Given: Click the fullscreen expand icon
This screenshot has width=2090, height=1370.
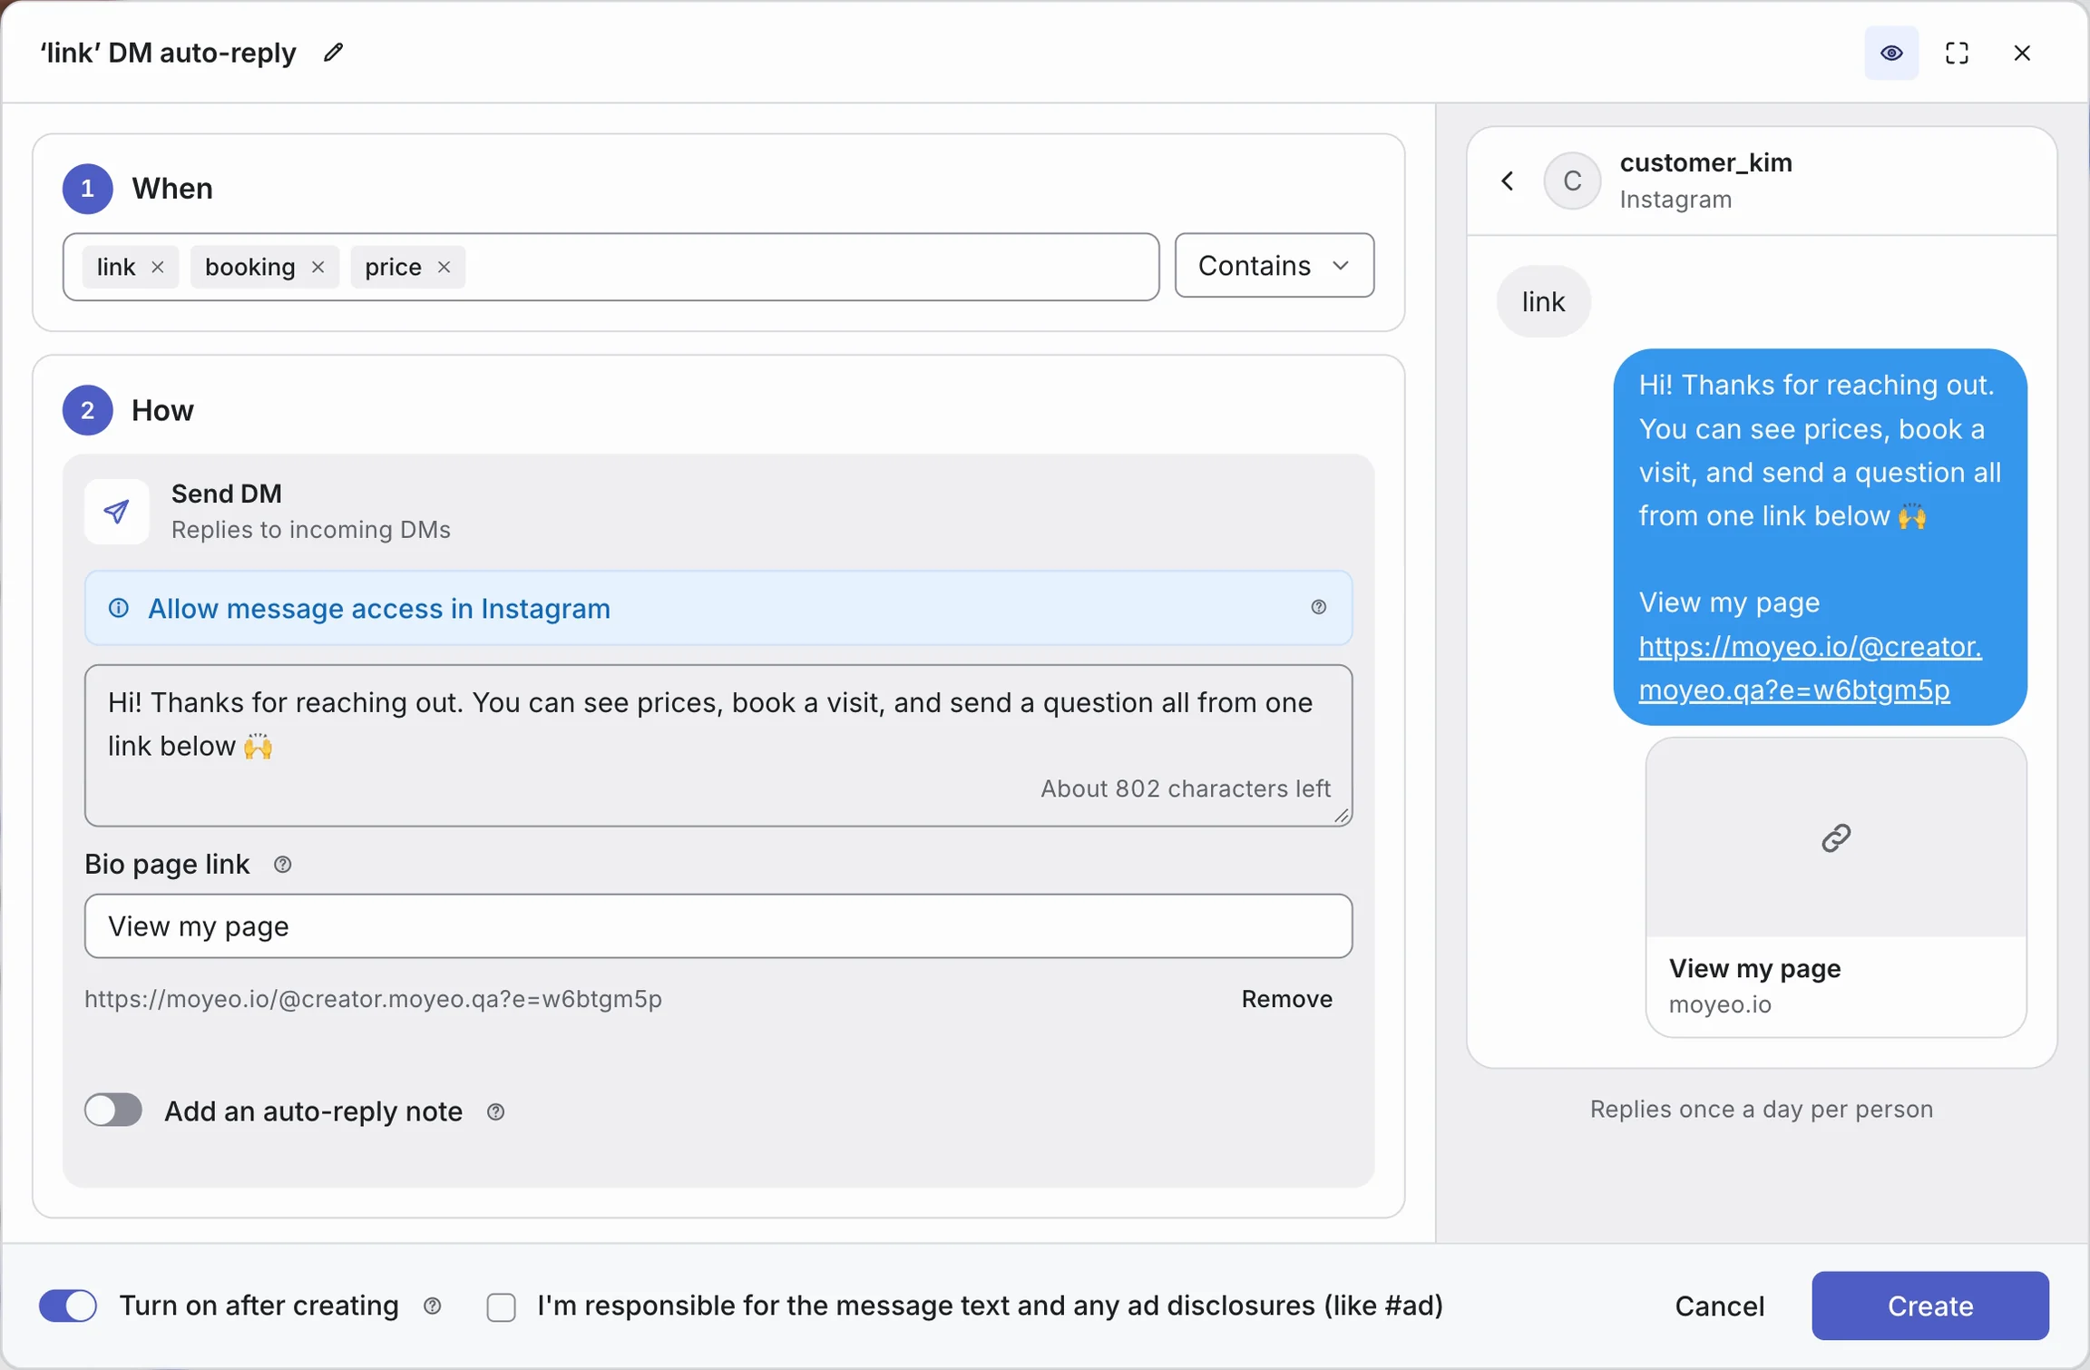Looking at the screenshot, I should click(1957, 54).
